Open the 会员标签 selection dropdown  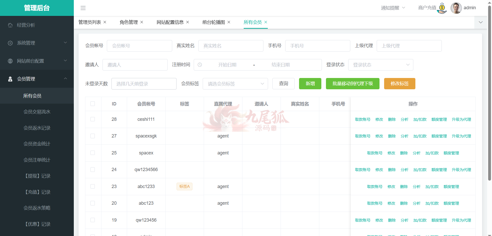click(235, 84)
